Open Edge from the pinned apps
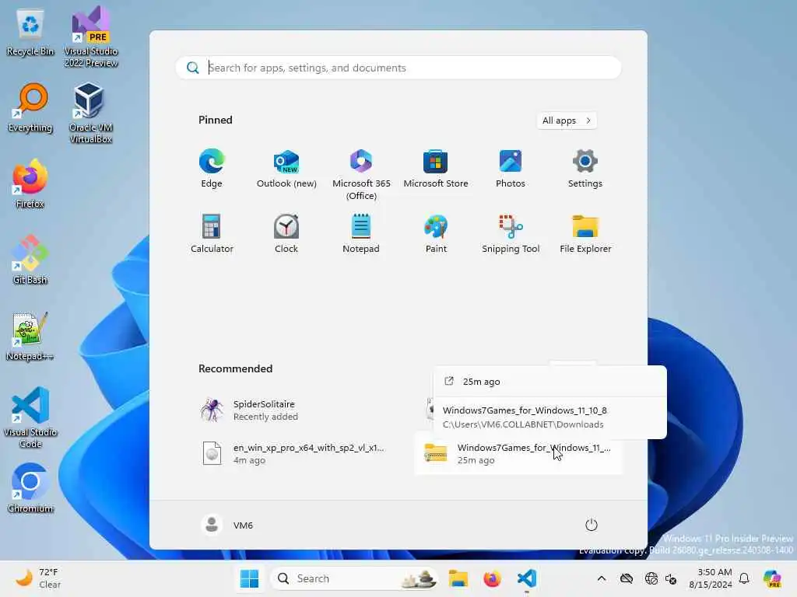797x597 pixels. [x=212, y=169]
